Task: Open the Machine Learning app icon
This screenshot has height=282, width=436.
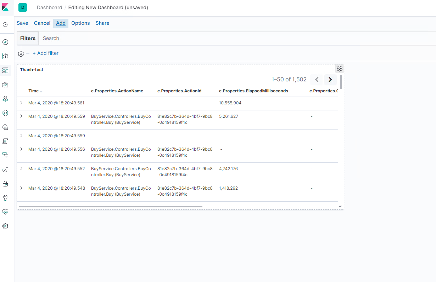Action: (5, 113)
